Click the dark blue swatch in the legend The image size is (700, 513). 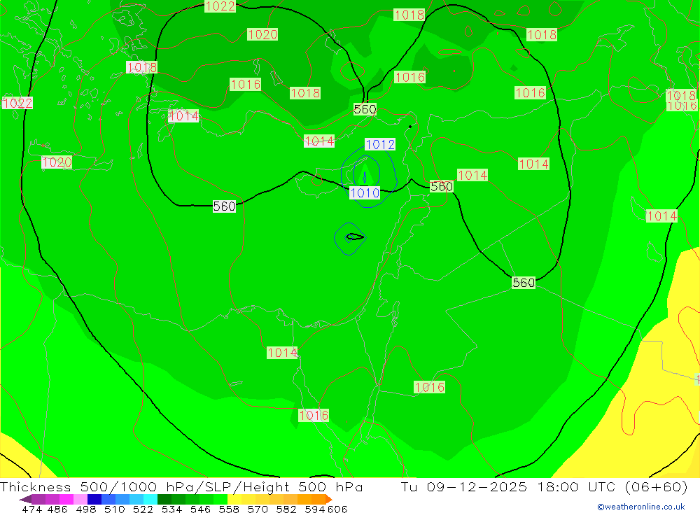click(x=94, y=499)
